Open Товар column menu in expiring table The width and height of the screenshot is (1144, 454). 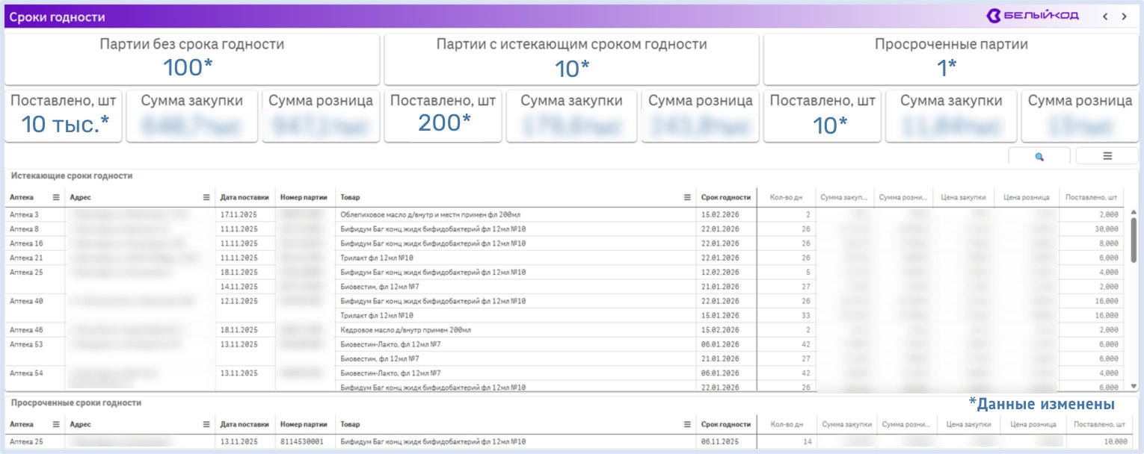coord(687,197)
